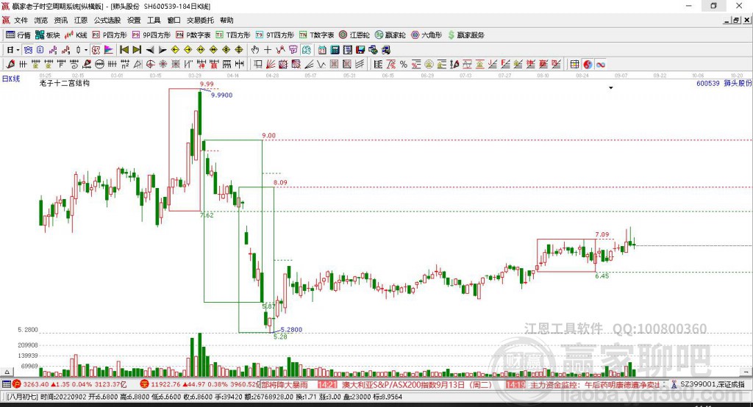The height and width of the screenshot is (407, 753).
Task: Open the 交易委托 menu
Action: click(200, 20)
